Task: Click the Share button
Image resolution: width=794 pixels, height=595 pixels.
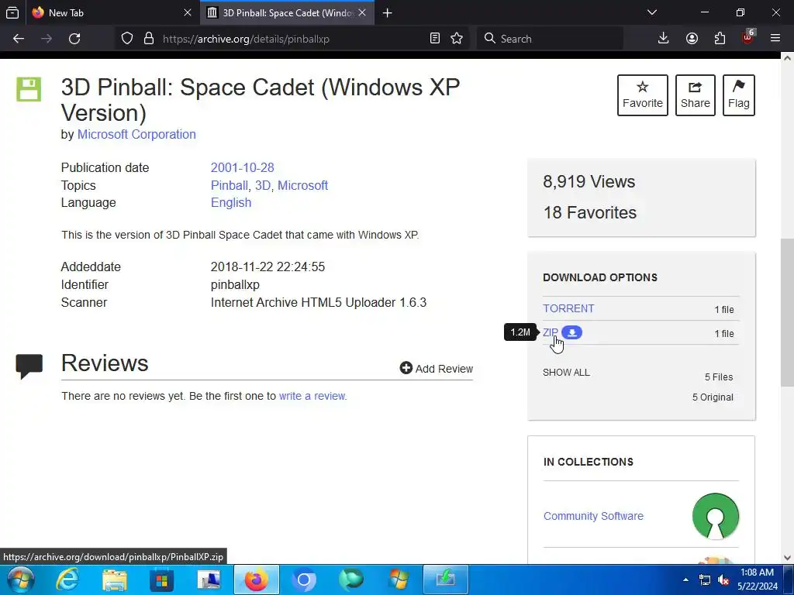Action: point(696,95)
